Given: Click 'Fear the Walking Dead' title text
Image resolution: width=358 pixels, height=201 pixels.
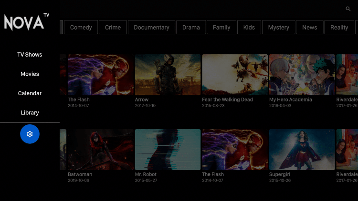Looking at the screenshot, I should pos(227,100).
